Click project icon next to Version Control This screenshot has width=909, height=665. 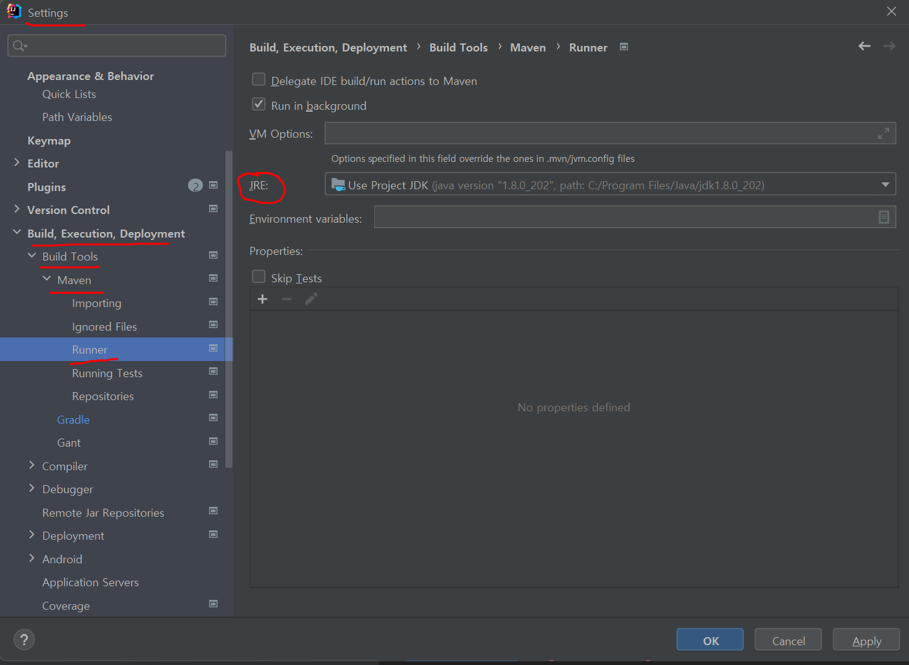(x=213, y=209)
